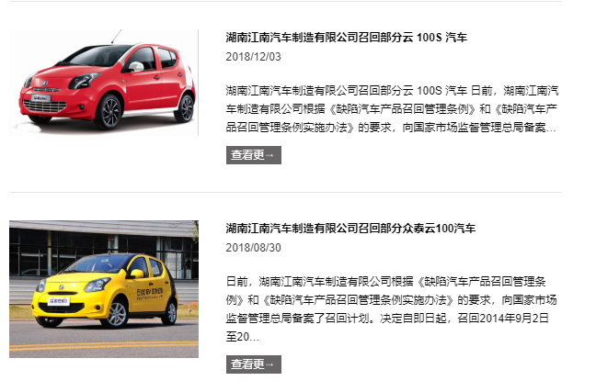Click the yellow car's front wheel
The height and width of the screenshot is (392, 596).
coord(116,314)
